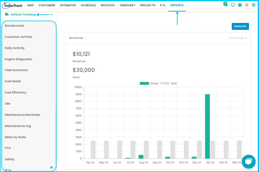Click the Revenue panel title
This screenshot has height=172, width=259.
76,38
